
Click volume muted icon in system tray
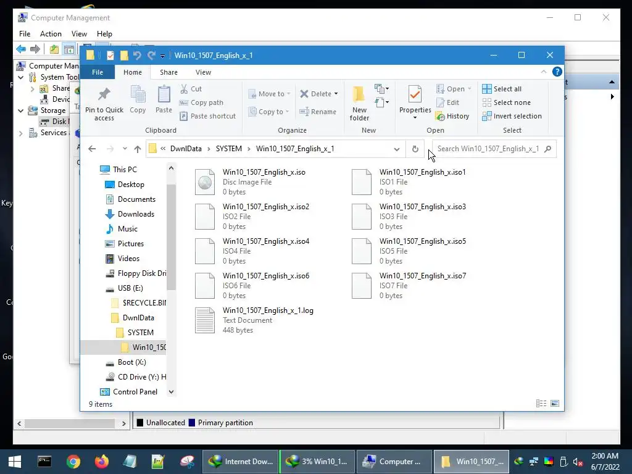pos(578,462)
